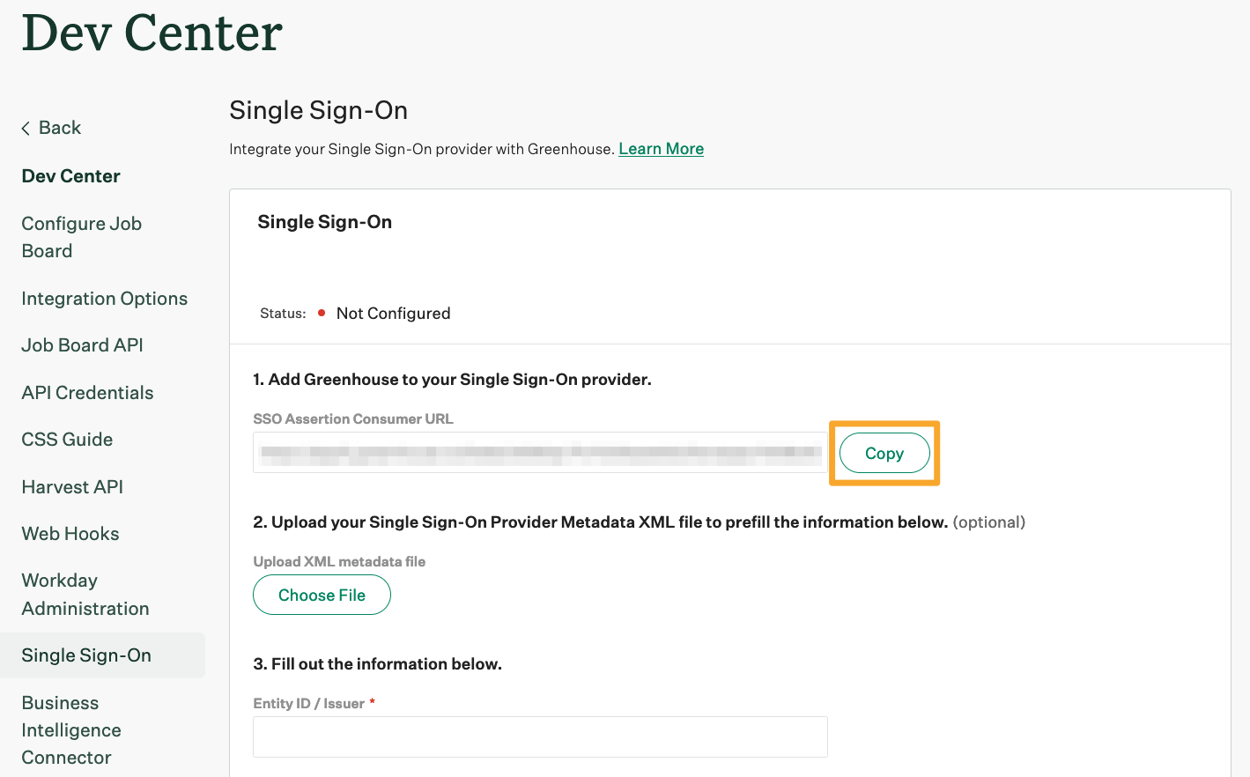Open the Learn More link
Viewport: 1250px width, 777px height.
661,148
